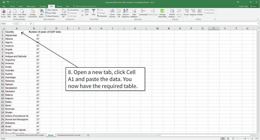Select row 15 header
The image size is (260, 140).
coord(3,81)
